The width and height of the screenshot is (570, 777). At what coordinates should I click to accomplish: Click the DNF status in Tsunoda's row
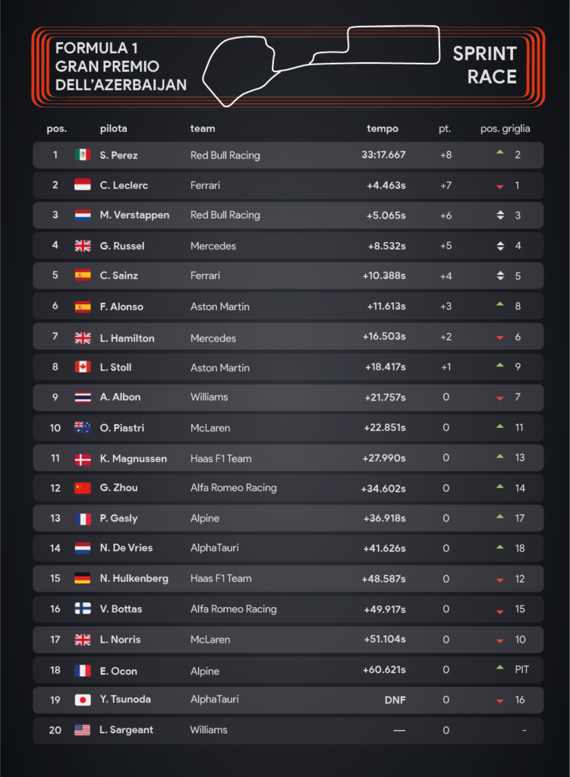pos(394,700)
